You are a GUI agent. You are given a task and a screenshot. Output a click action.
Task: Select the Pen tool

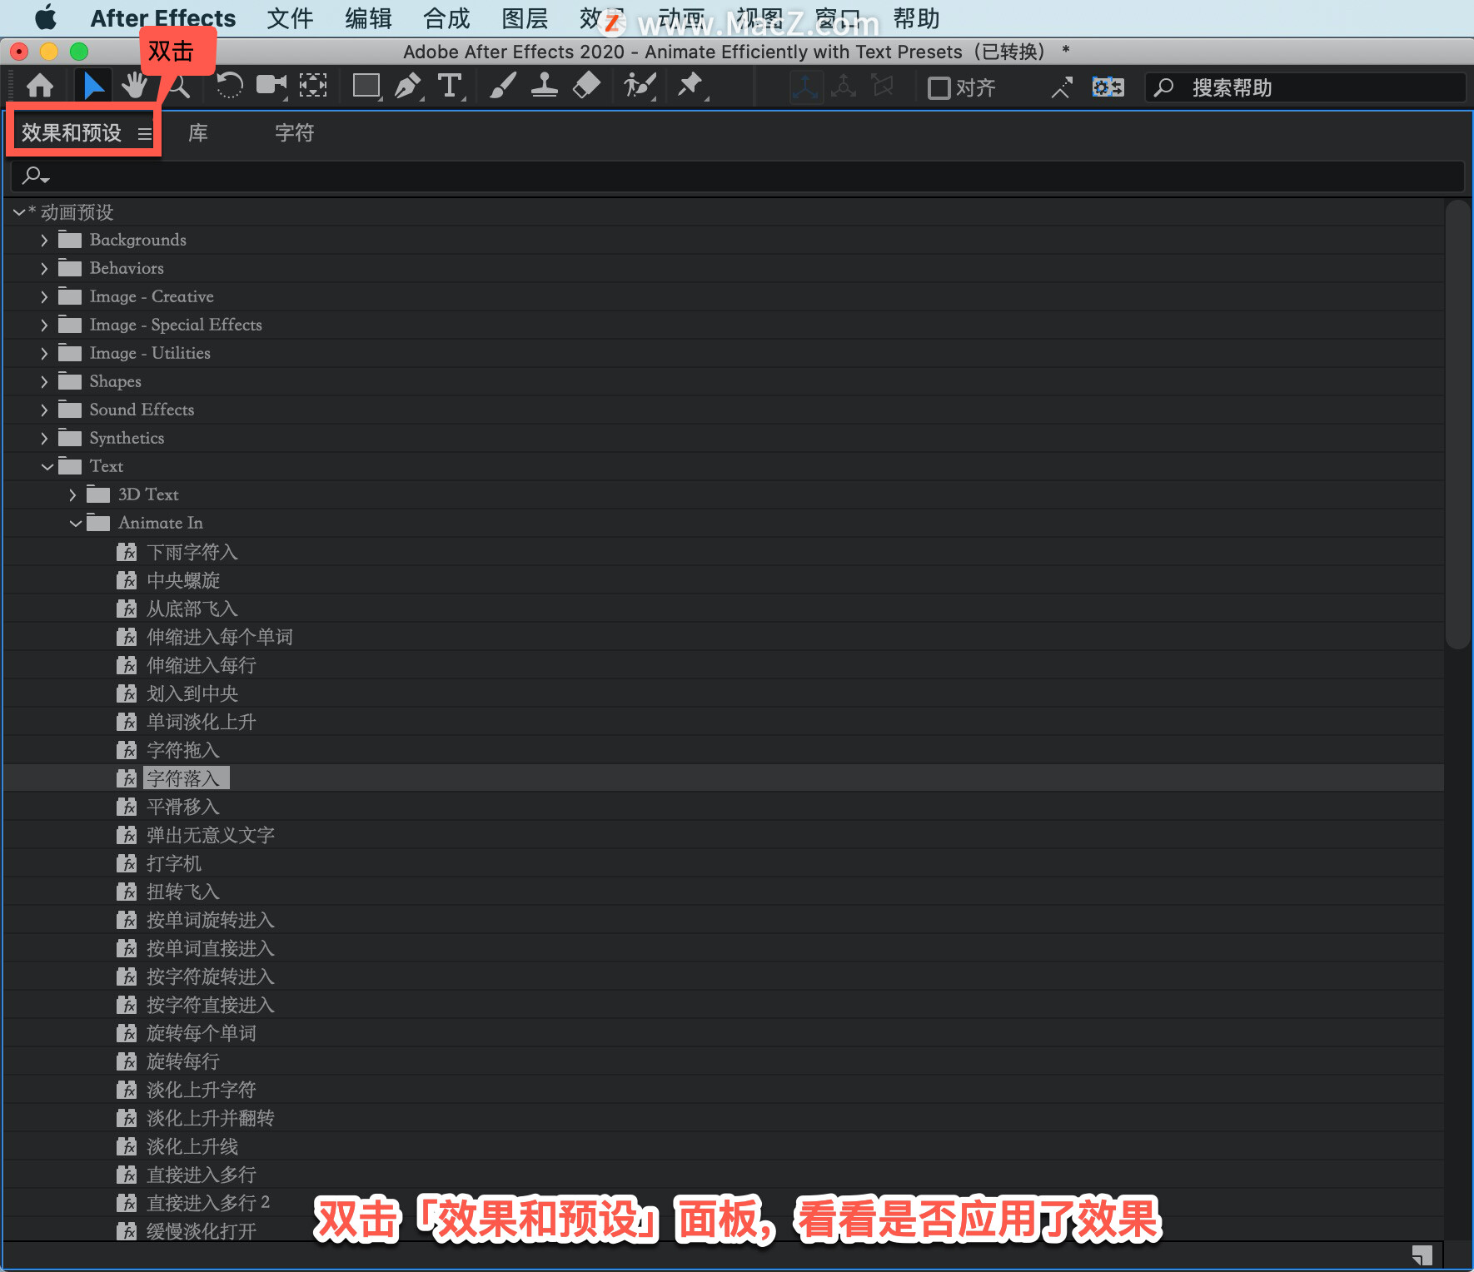click(408, 86)
